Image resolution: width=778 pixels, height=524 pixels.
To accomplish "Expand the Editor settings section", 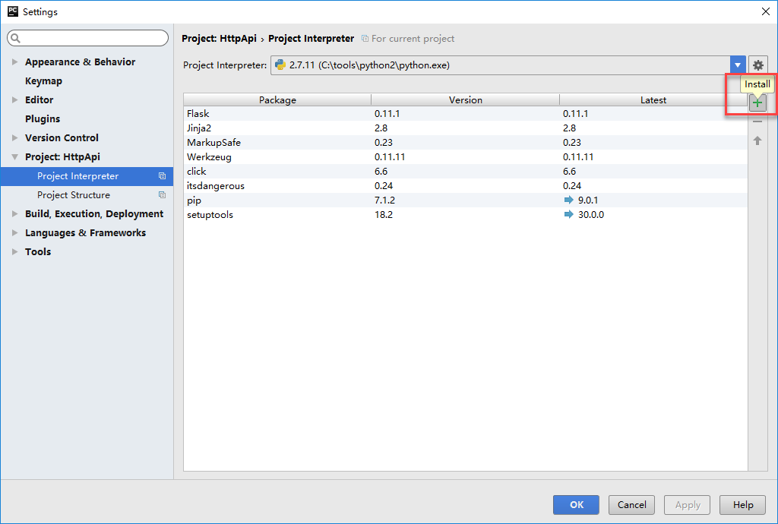I will (15, 100).
